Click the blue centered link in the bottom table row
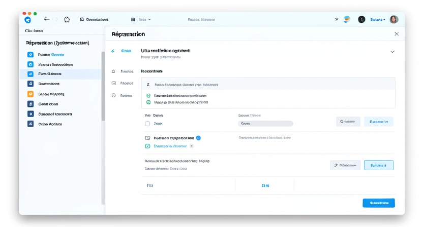 [x=265, y=185]
